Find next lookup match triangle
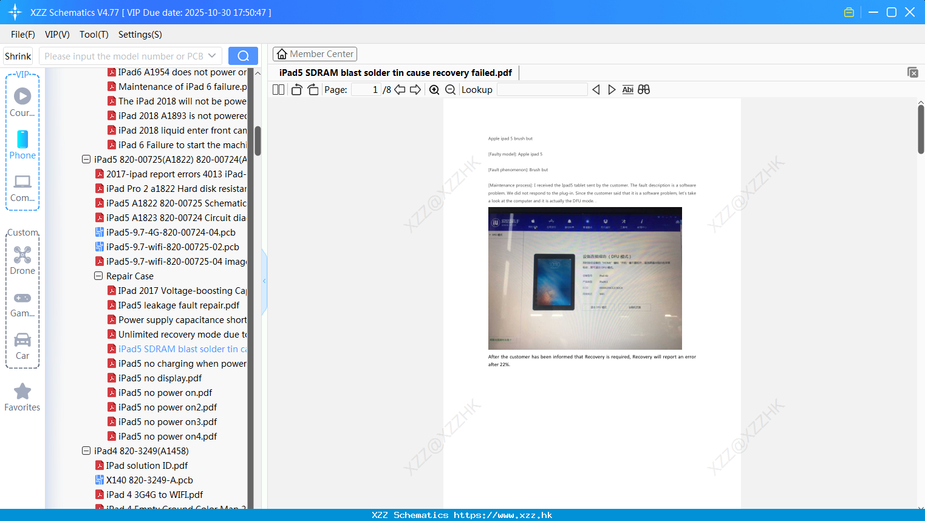 612,90
